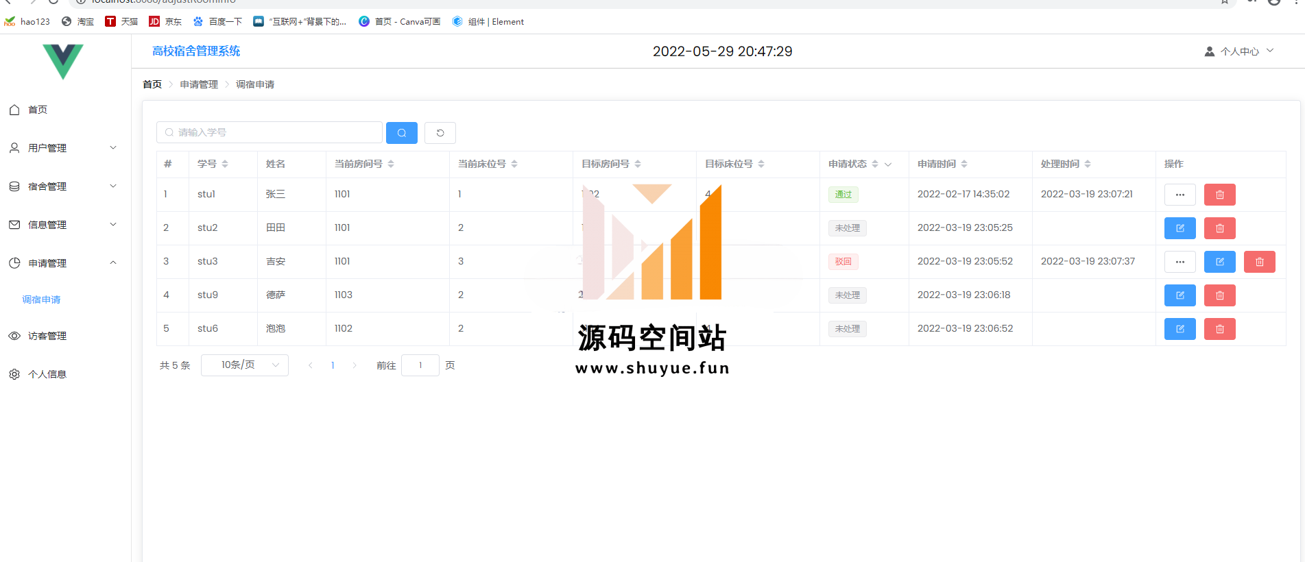Click 未处理 status tag for stu2
This screenshot has height=562, width=1305.
click(848, 228)
